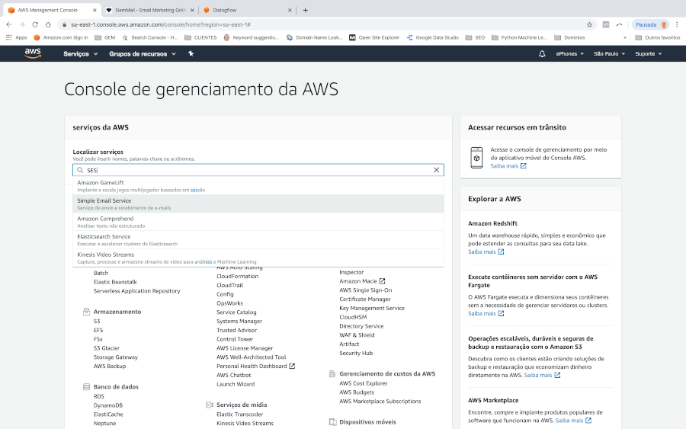Select Elasticsearch Service from the suggestions

pyautogui.click(x=258, y=239)
